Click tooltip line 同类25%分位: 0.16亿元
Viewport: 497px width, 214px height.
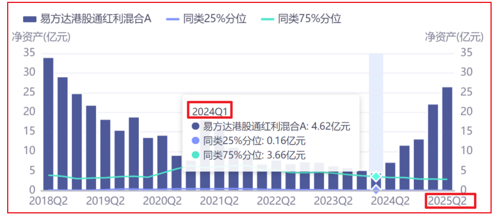(x=249, y=140)
